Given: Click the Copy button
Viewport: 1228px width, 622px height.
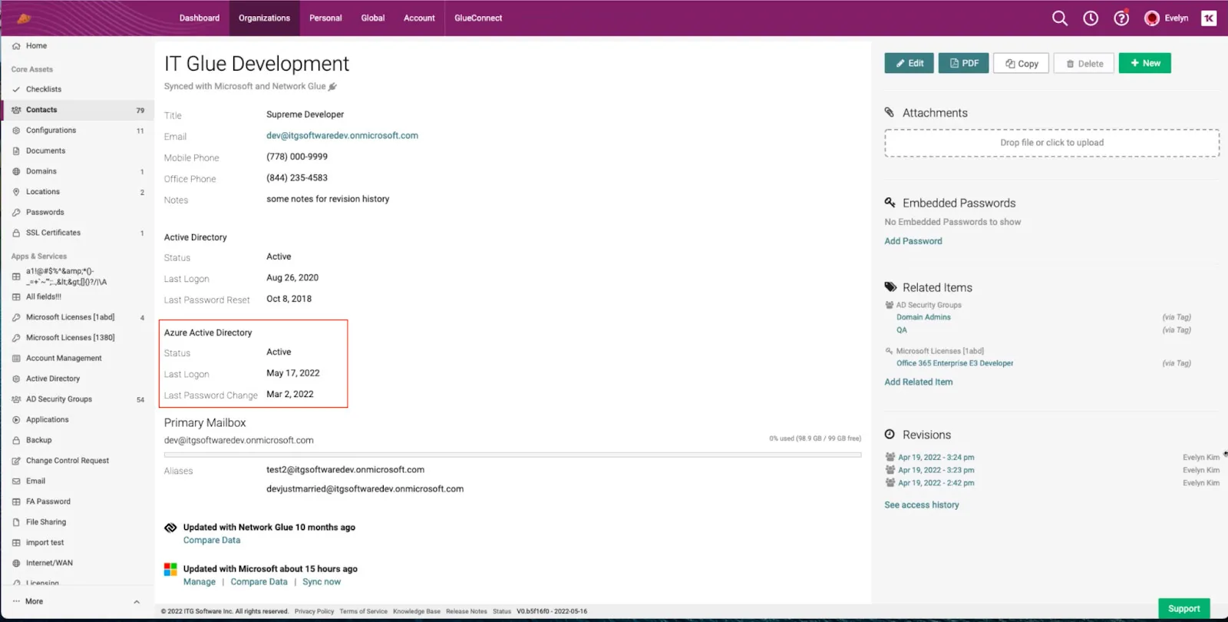Looking at the screenshot, I should pos(1021,64).
